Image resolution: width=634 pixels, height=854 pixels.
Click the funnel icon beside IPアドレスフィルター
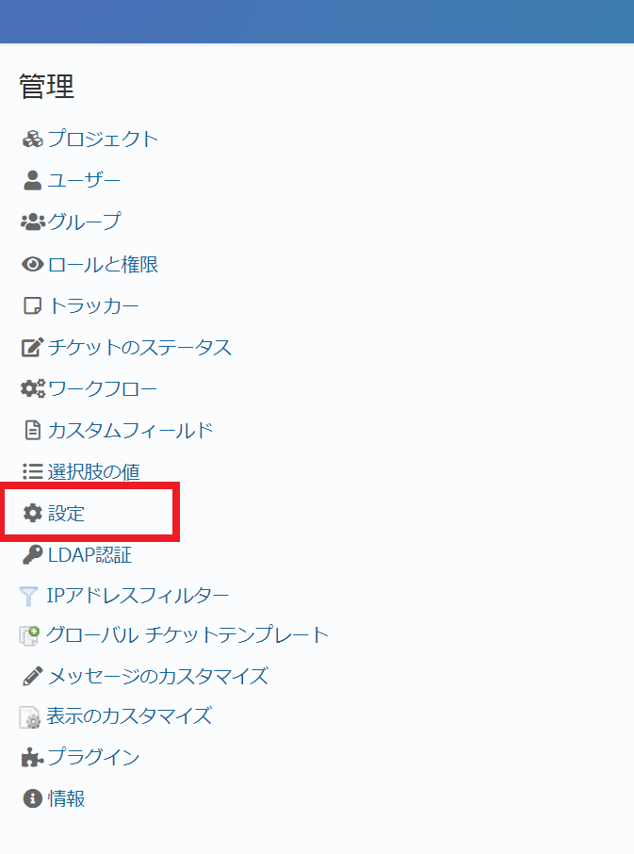(30, 596)
